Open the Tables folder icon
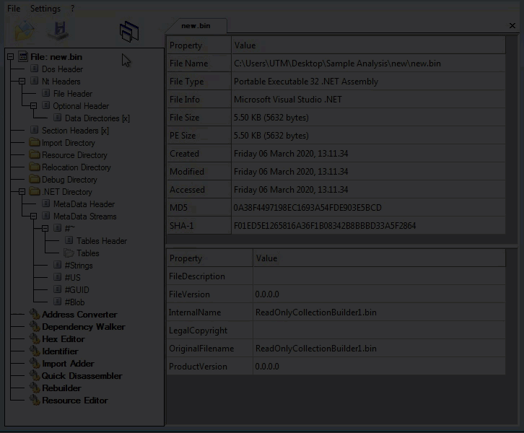Screen dimensions: 524x433 click(69, 253)
